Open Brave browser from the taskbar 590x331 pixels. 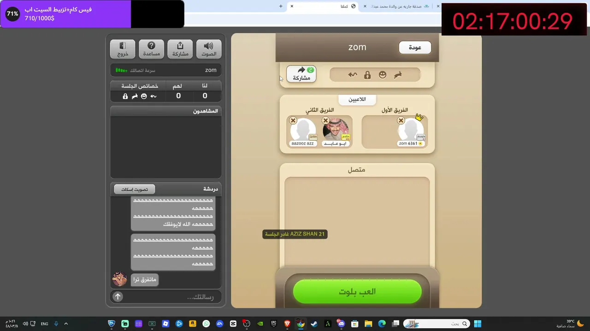point(287,324)
